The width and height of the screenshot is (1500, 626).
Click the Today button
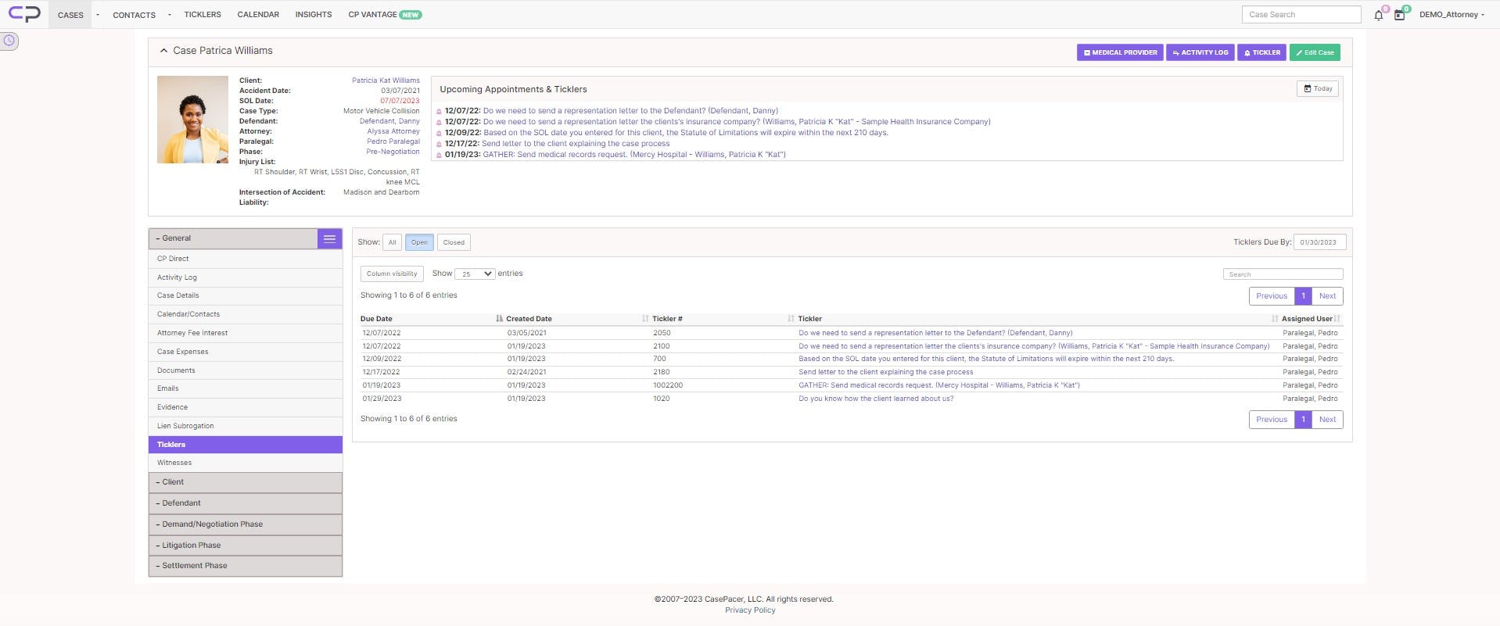(1318, 89)
